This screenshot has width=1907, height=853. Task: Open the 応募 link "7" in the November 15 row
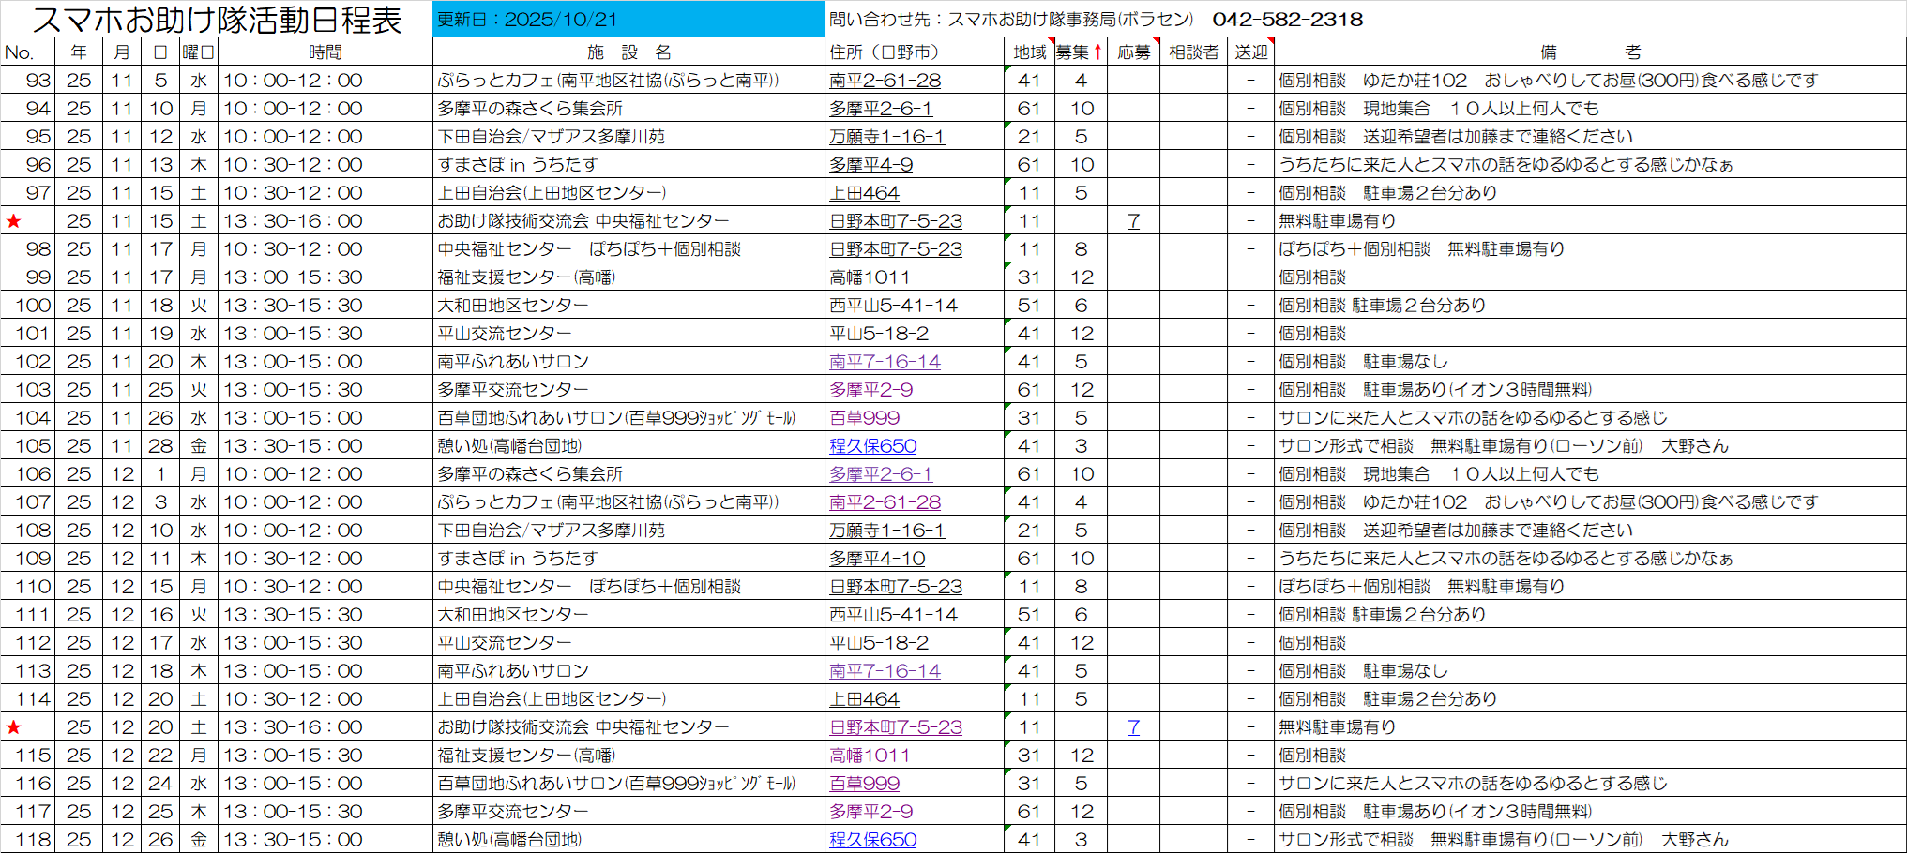pyautogui.click(x=1133, y=221)
